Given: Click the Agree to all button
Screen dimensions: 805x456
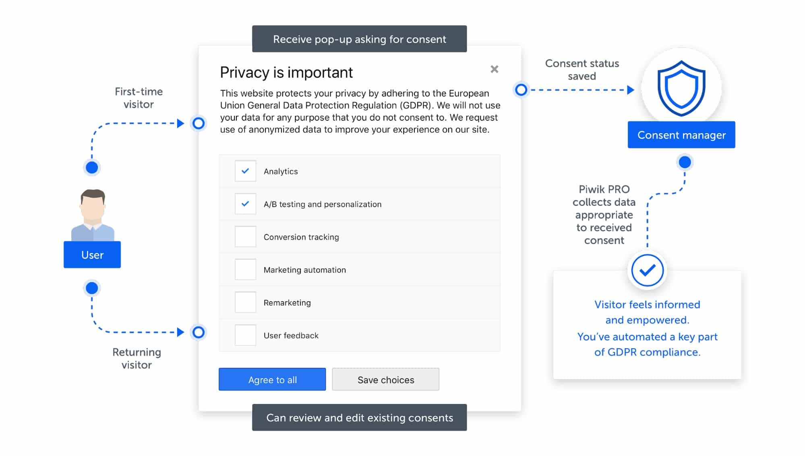Looking at the screenshot, I should click(x=272, y=379).
